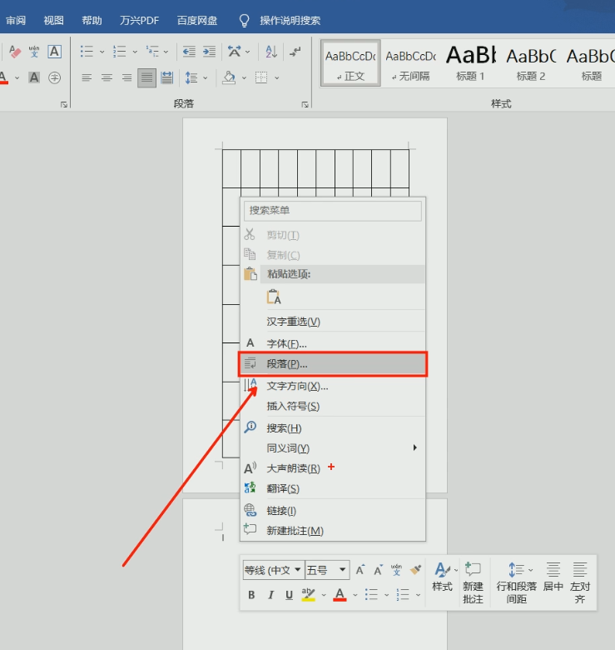This screenshot has width=615, height=650.
Task: Click line and paragraph spacing icon in ribbon
Action: [191, 77]
